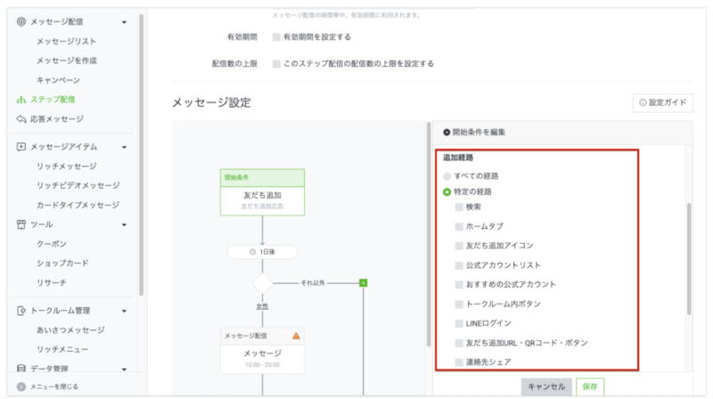713x399 pixels.
Task: Enable the 有効期間を設定する checkbox
Action: coord(276,37)
